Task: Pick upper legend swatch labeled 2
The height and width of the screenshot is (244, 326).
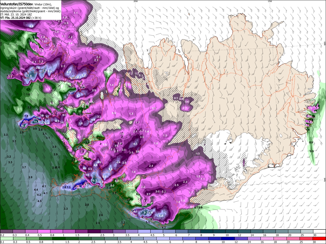Action: coord(94,232)
